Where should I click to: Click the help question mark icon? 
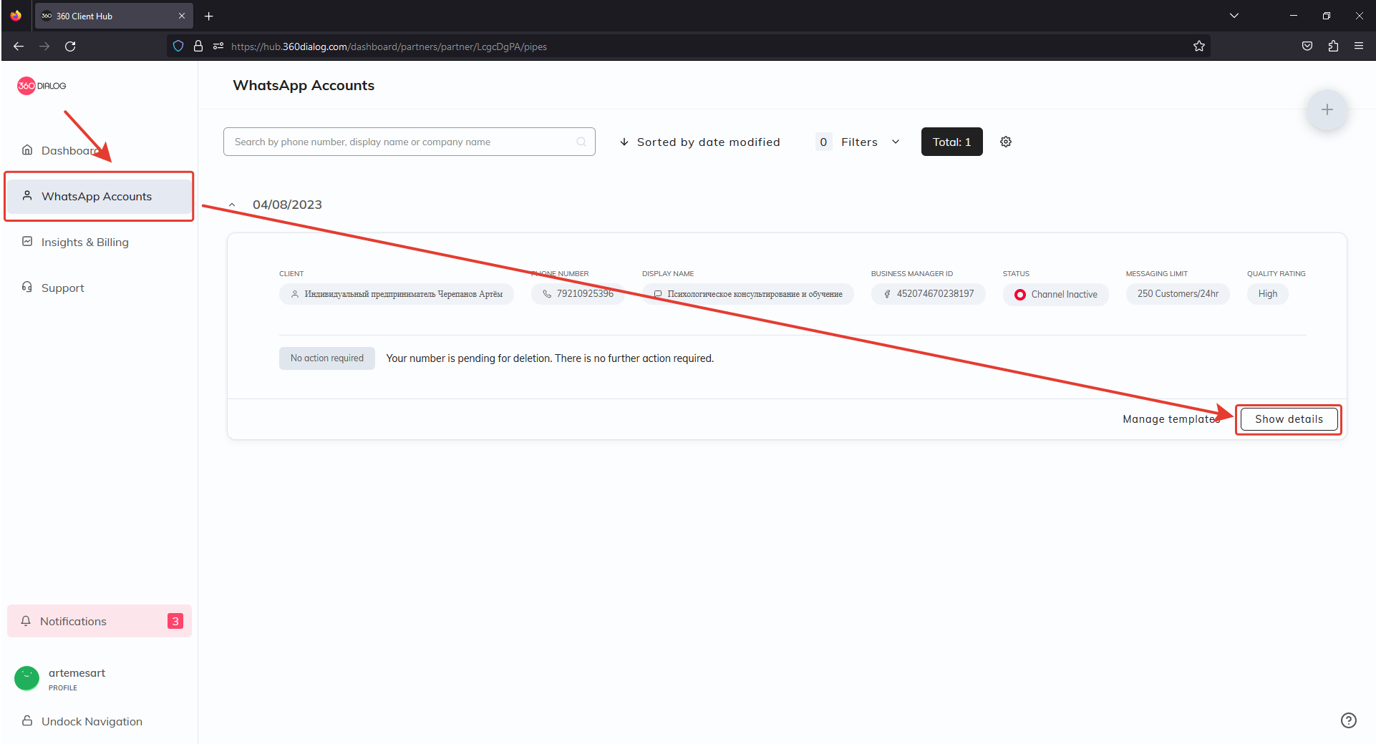click(1348, 720)
